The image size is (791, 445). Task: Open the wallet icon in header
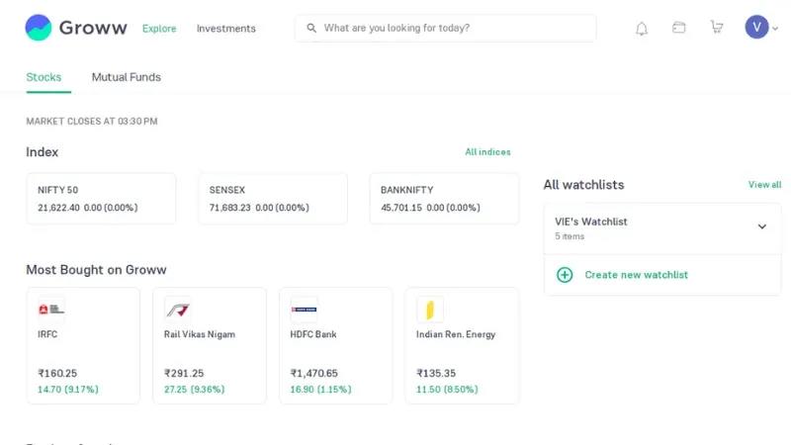tap(679, 28)
